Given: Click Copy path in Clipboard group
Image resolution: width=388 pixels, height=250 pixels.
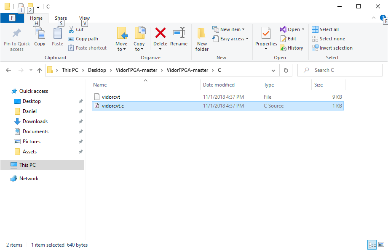Looking at the screenshot, I should pos(83,39).
